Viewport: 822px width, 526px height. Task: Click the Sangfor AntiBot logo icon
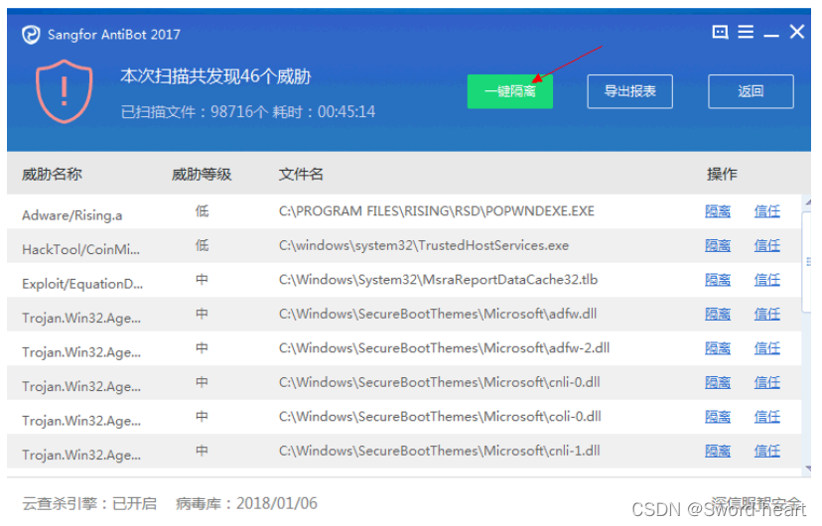31,35
